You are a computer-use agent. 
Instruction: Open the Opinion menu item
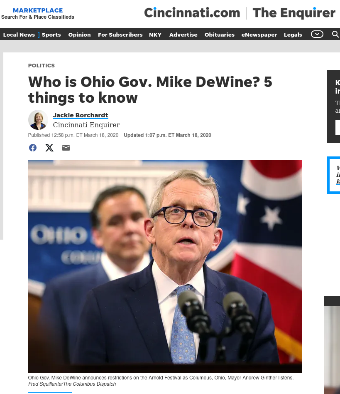[x=79, y=35]
